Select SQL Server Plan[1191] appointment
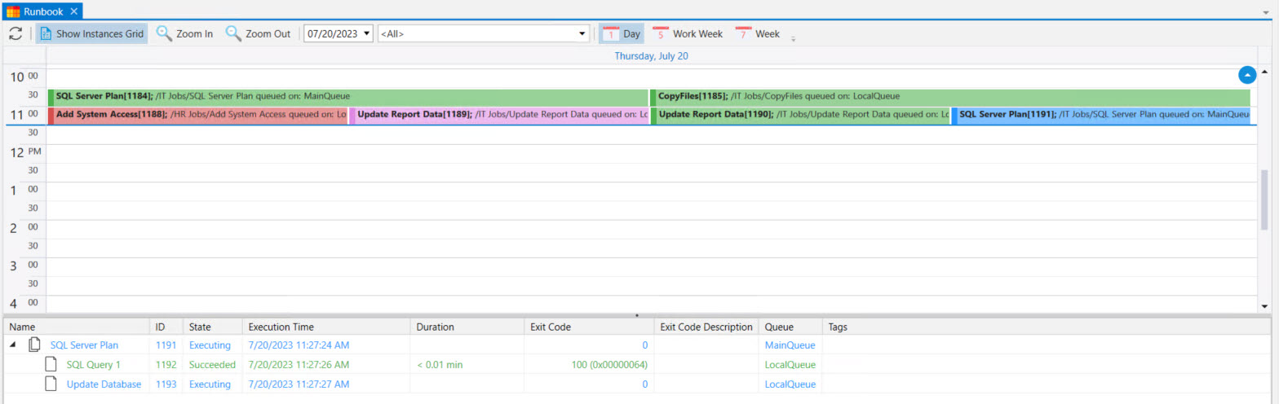Screen dimensions: 1279x404 point(1101,115)
